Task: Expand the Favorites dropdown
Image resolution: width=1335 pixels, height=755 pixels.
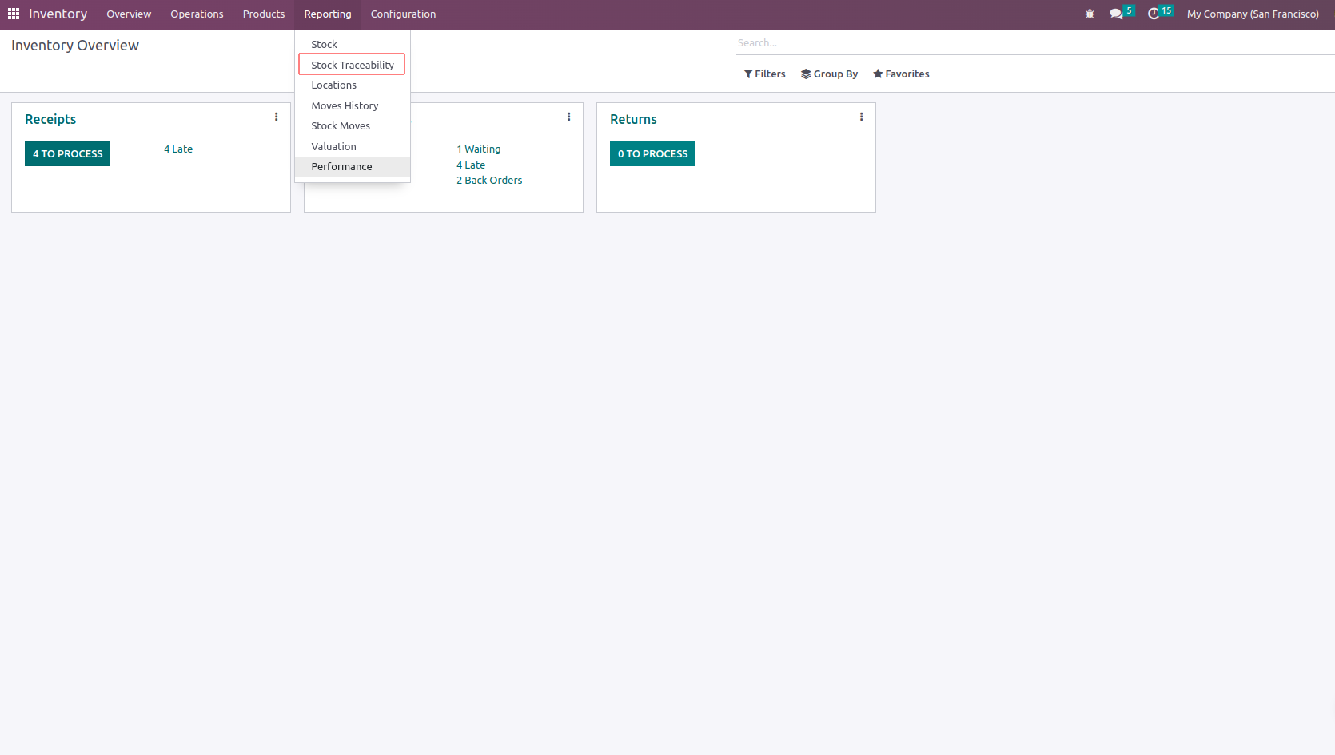Action: coord(901,74)
